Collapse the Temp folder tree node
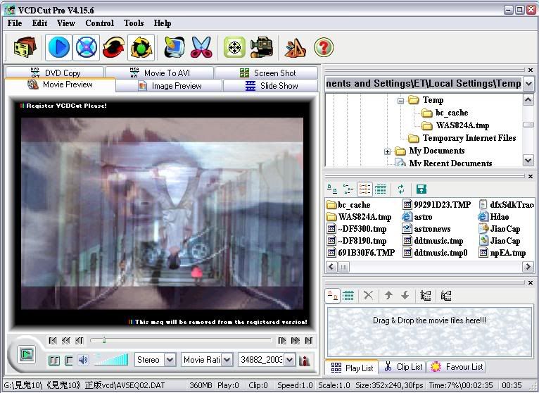The height and width of the screenshot is (393, 539). [400, 101]
